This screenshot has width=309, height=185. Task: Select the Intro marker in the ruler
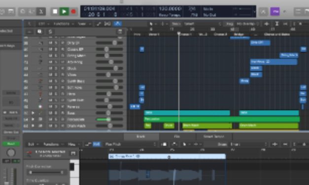(137, 34)
